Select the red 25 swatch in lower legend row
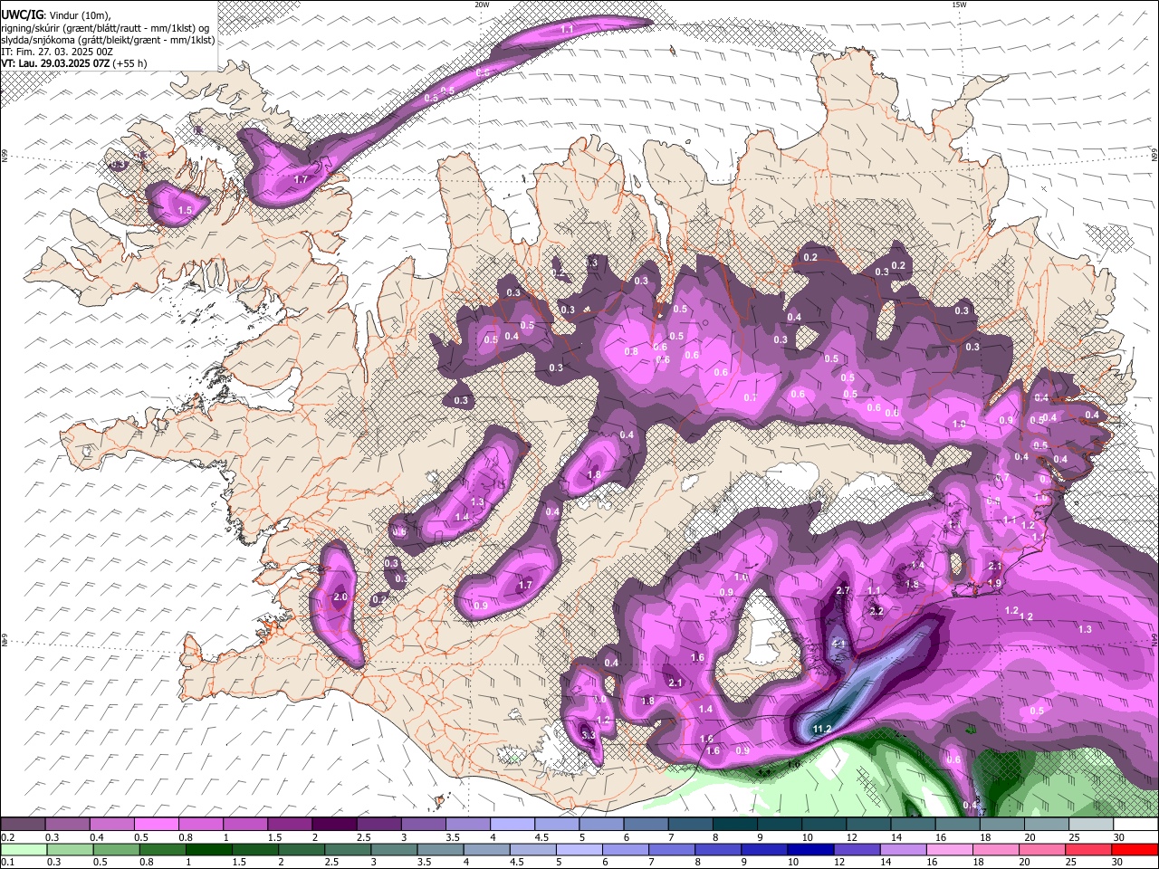Viewport: 1159px width, 869px height. point(1088,849)
